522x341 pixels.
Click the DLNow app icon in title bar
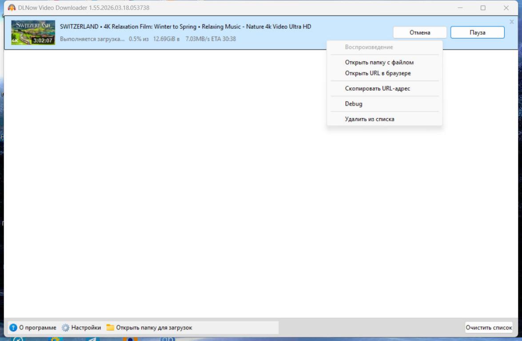coord(12,8)
